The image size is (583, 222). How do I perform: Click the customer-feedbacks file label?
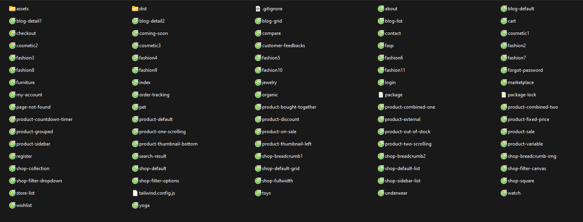point(284,46)
